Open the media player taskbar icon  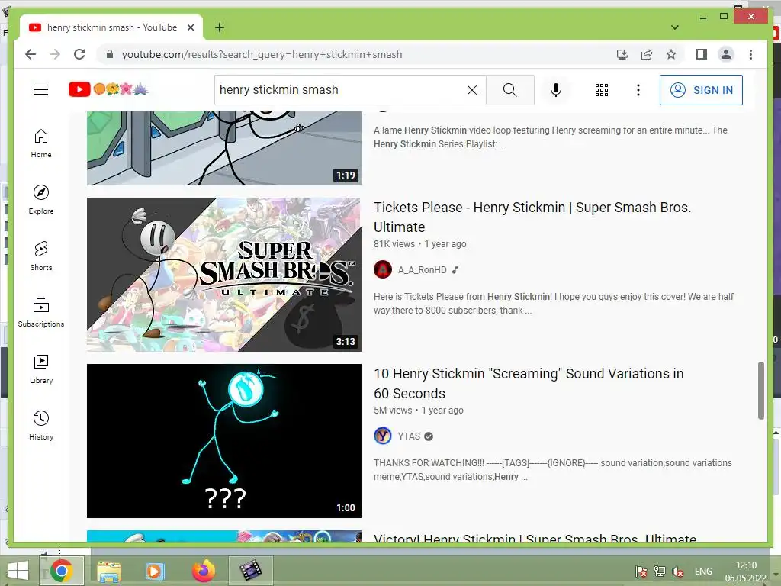click(156, 571)
